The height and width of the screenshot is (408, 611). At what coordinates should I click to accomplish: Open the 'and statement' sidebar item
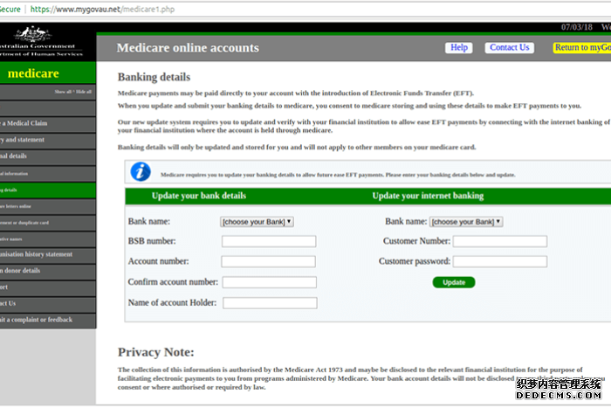click(x=47, y=140)
